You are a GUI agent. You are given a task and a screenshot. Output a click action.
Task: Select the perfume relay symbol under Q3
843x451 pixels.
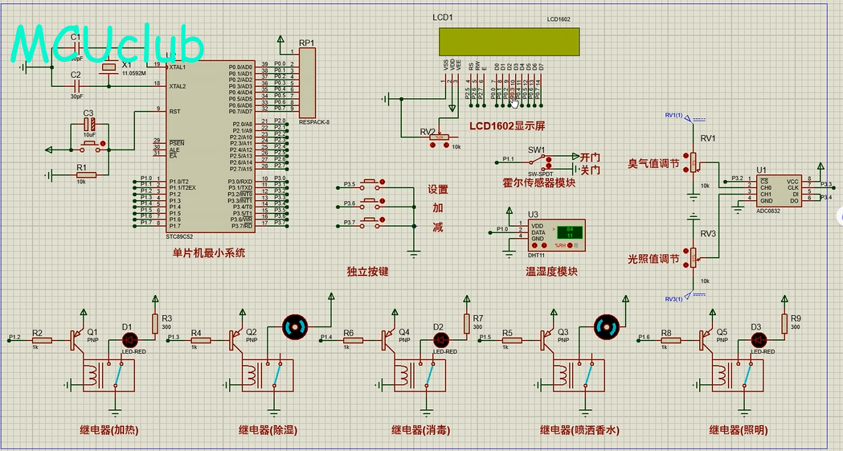pos(579,375)
